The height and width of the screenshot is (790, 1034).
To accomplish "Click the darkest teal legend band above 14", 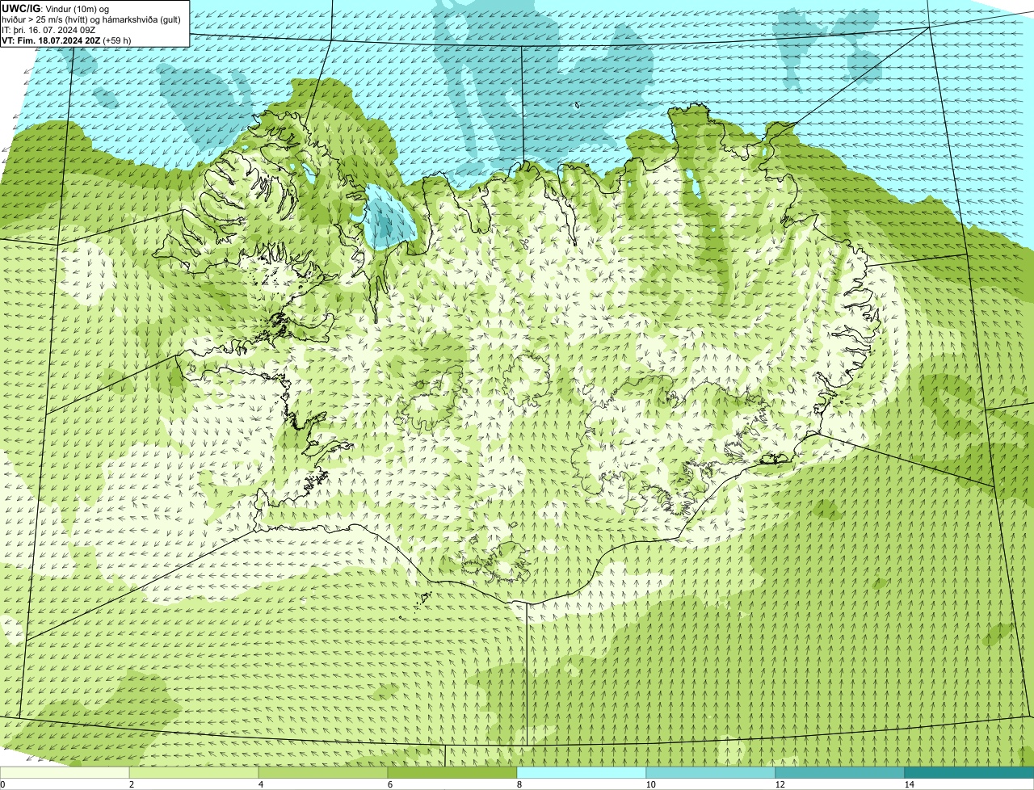I will (x=969, y=773).
